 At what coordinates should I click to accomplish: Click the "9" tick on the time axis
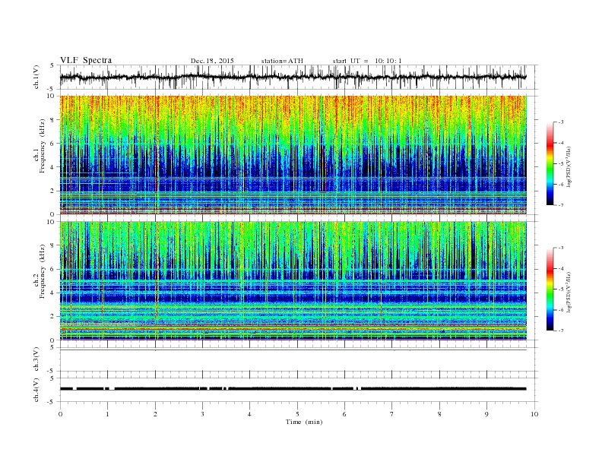486,414
